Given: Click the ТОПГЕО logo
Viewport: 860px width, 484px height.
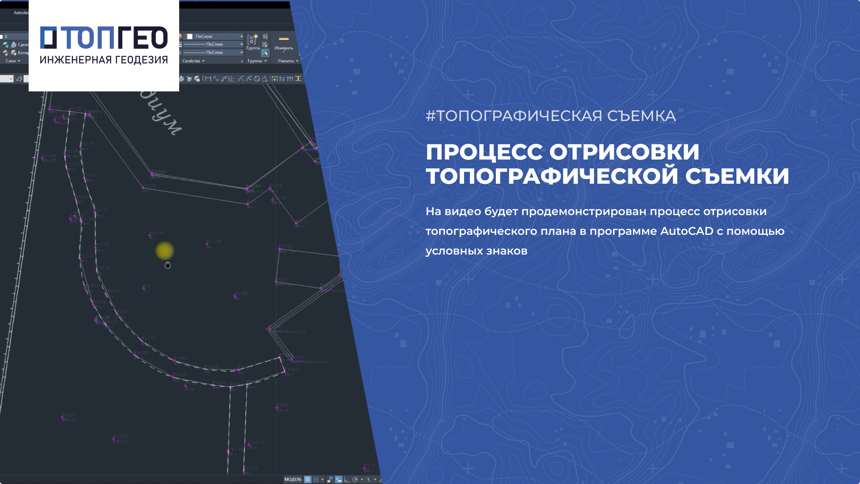Looking at the screenshot, I should 104,46.
